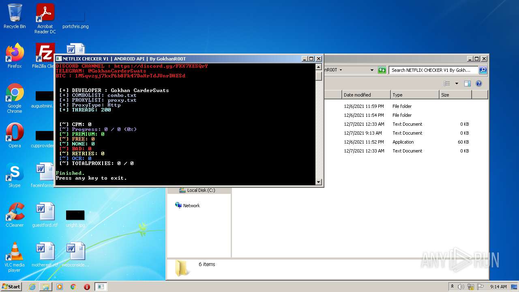Viewport: 519px width, 292px height.
Task: Click into the Search NETFLIX CHECKER field
Action: point(433,70)
